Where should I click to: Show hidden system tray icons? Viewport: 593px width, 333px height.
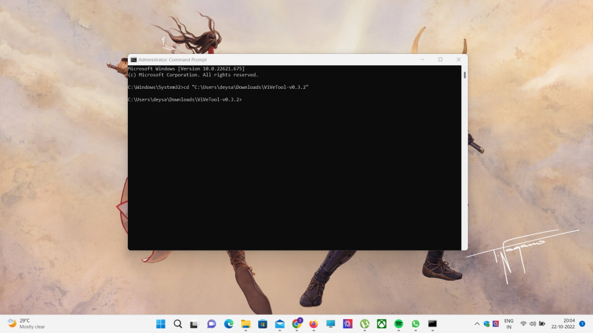click(477, 324)
